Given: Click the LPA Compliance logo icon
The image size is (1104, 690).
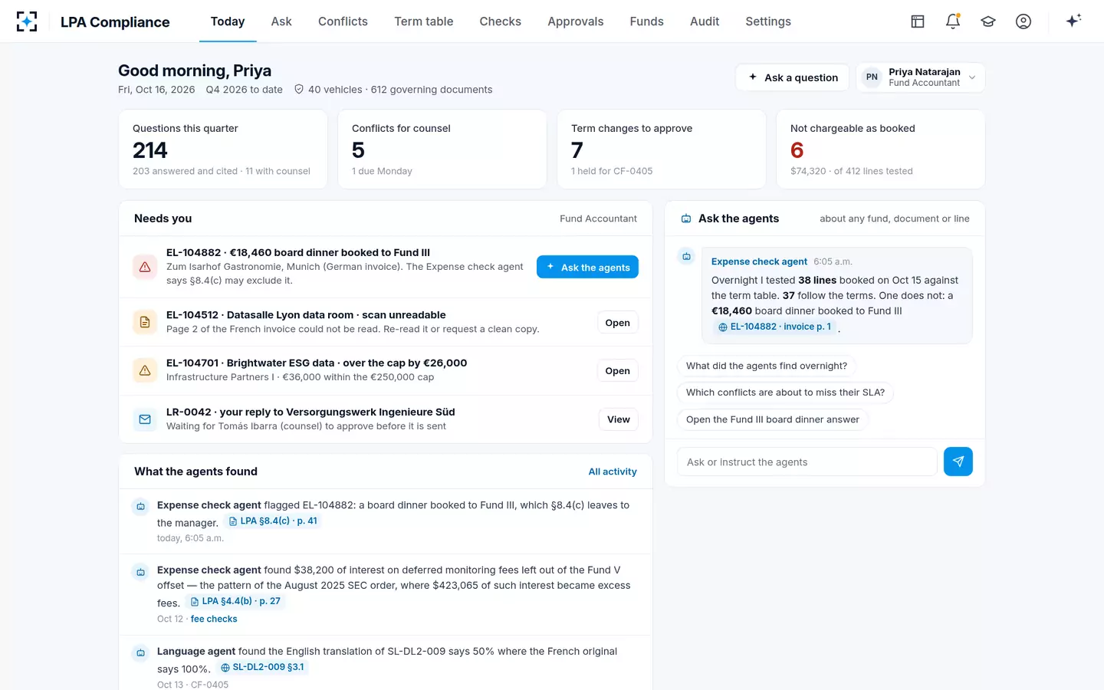Looking at the screenshot, I should tap(27, 21).
